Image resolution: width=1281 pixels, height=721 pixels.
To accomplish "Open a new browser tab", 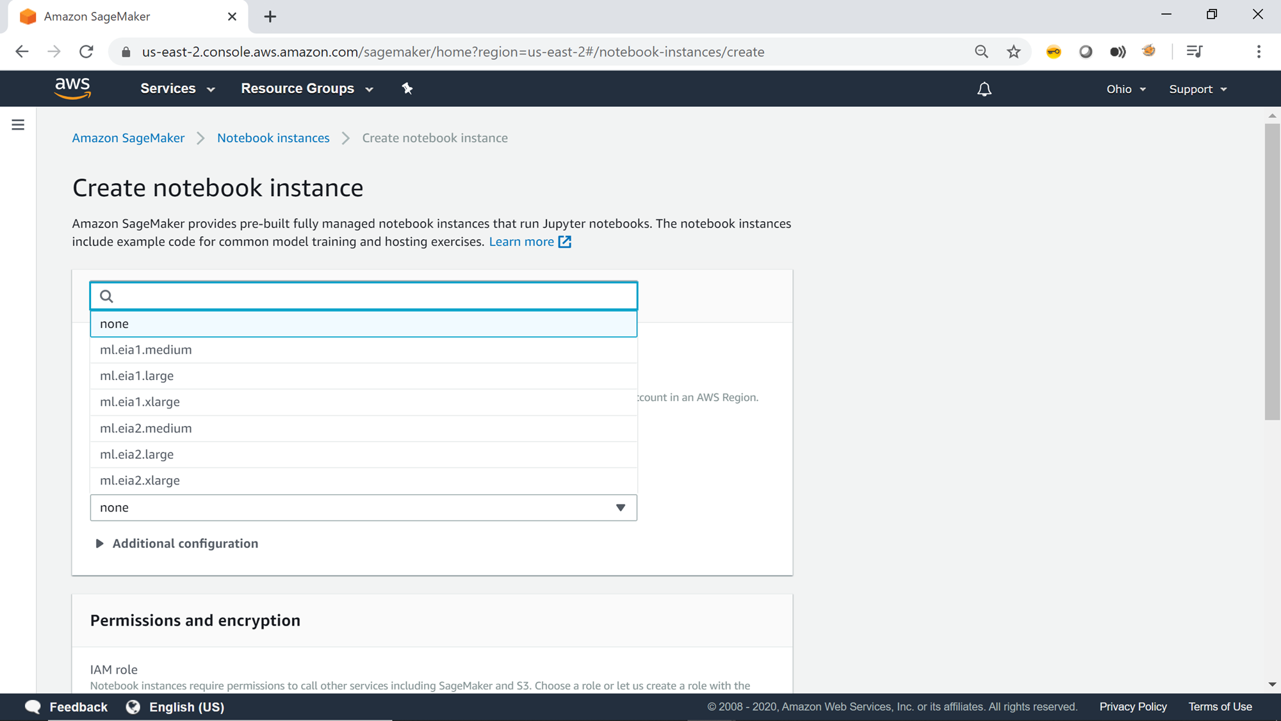I will pos(270,17).
